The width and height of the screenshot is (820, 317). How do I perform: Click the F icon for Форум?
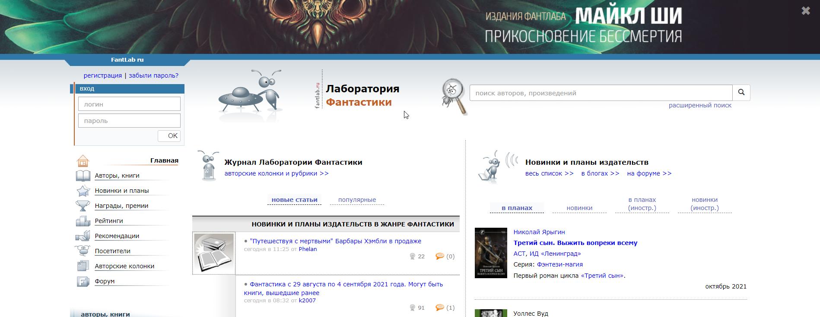83,281
